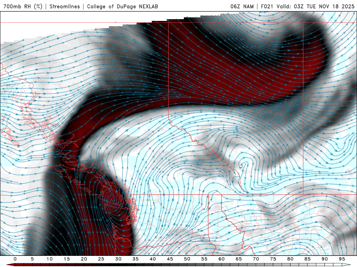Click the "College of DuPage NEXLAB" text
Screen dimensions: 357x267
point(122,6)
